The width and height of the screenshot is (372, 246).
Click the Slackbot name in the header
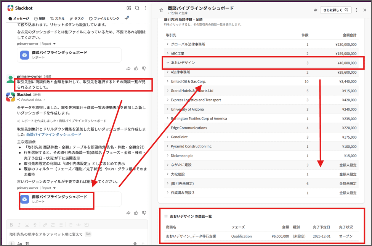(24, 8)
